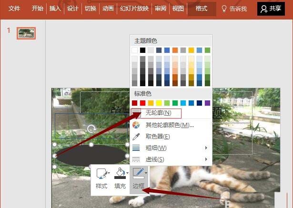This screenshot has width=293, height=208.
Task: Pick gold theme color swatch
Action: click(192, 50)
